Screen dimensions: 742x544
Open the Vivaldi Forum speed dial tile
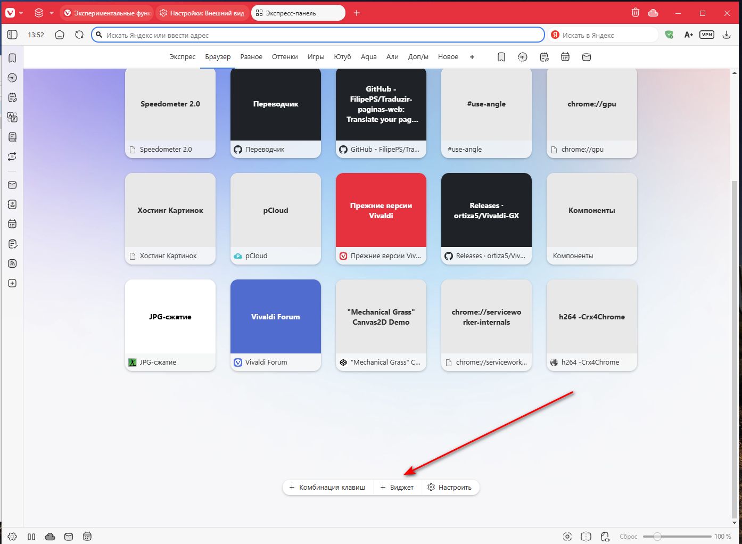pos(276,325)
